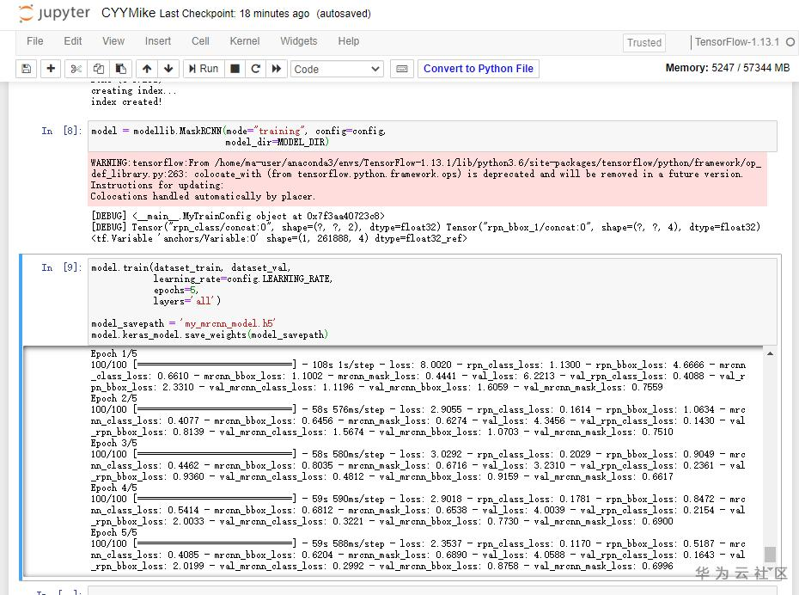Click the Epoch 2/5 output line

click(x=113, y=398)
